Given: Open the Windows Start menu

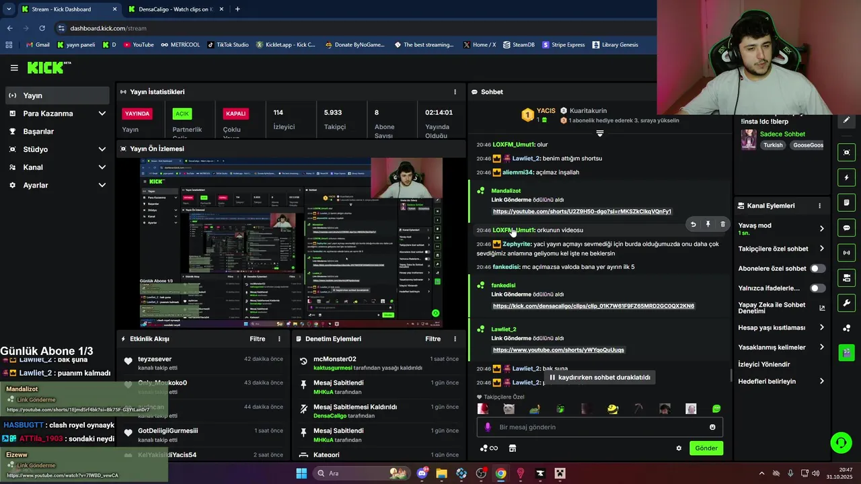Looking at the screenshot, I should tap(301, 473).
